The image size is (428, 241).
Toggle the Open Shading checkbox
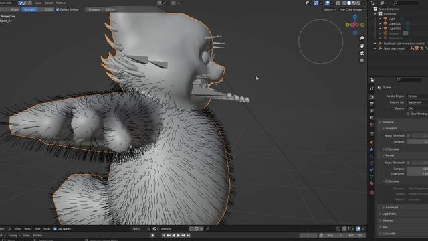click(x=408, y=114)
